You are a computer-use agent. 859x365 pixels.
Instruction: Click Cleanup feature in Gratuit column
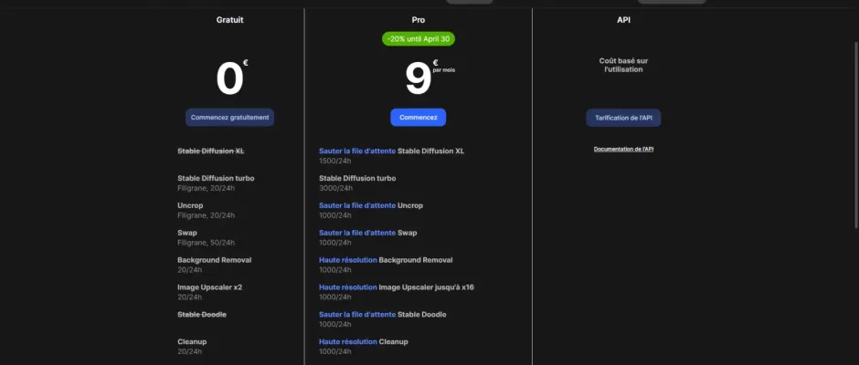coord(192,341)
